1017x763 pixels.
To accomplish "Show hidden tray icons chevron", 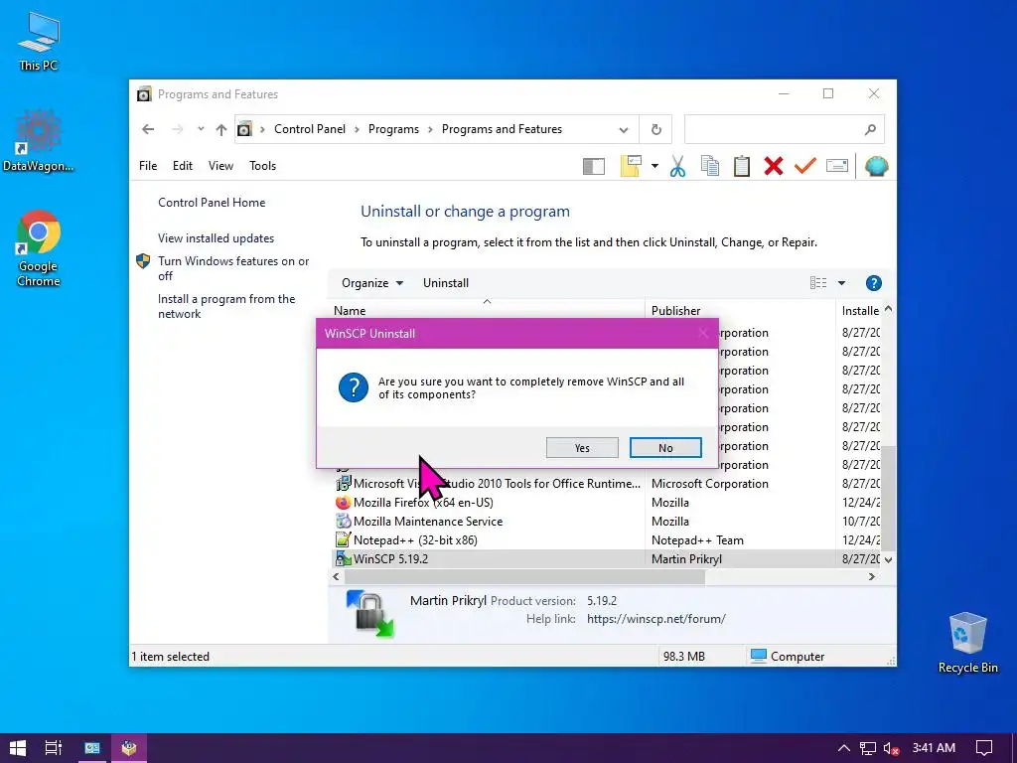I will point(843,748).
